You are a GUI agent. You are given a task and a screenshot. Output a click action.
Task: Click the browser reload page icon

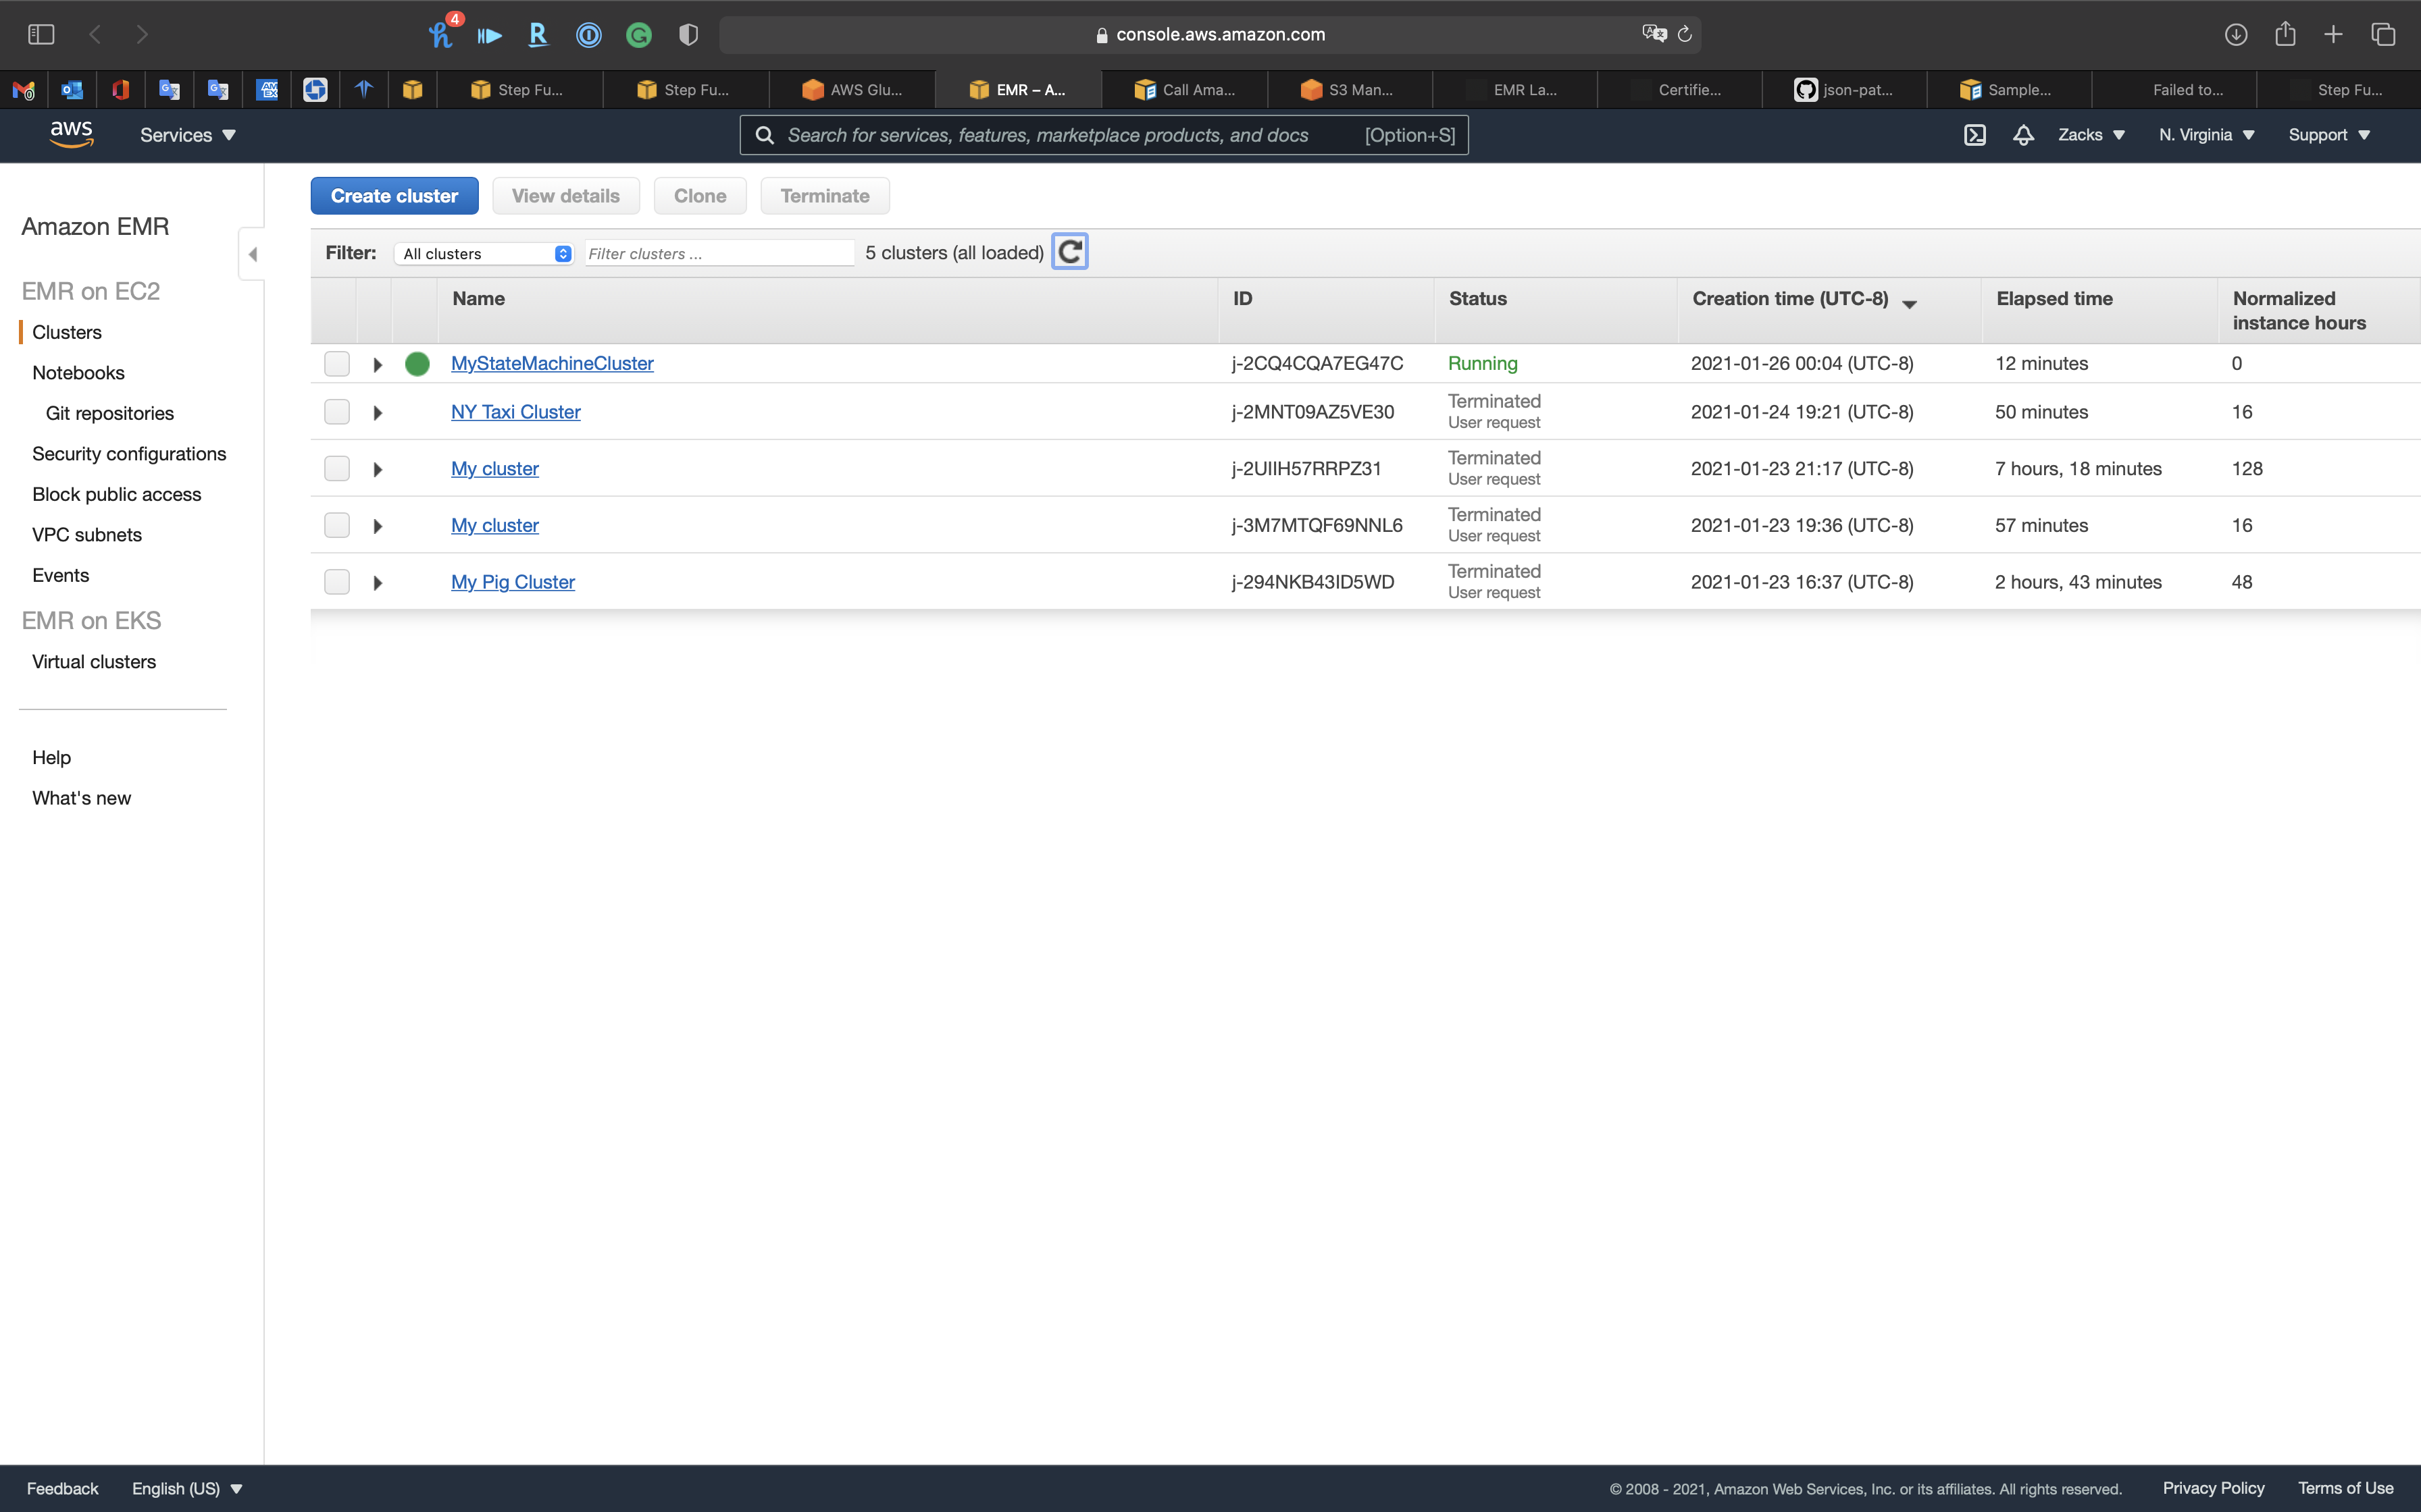click(x=1685, y=34)
